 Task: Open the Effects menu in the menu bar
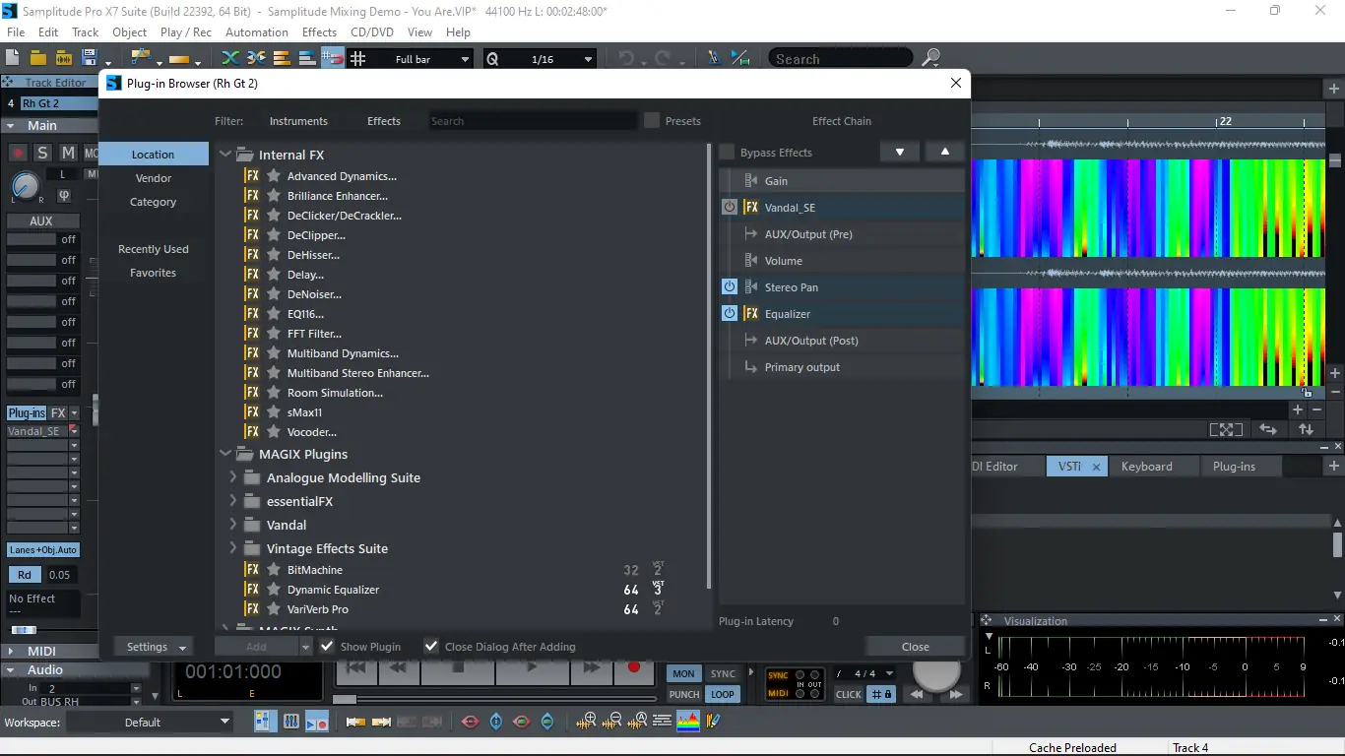click(x=319, y=31)
